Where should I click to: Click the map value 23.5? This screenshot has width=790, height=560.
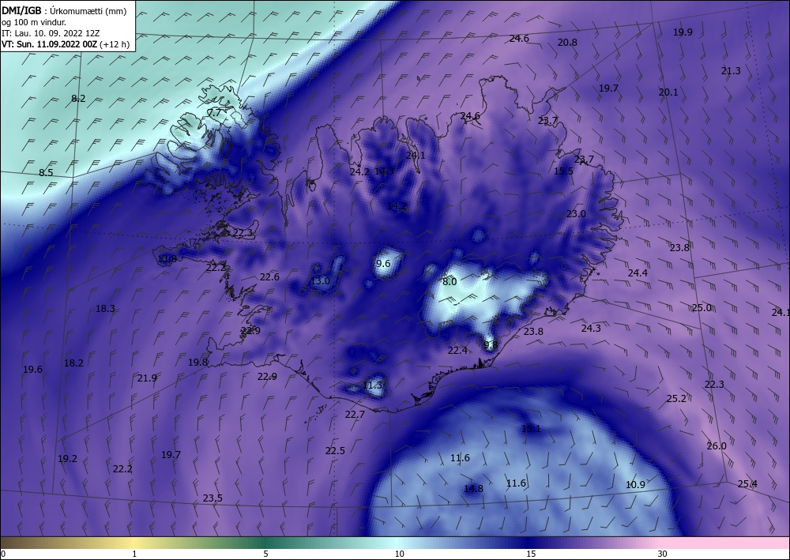(213, 498)
